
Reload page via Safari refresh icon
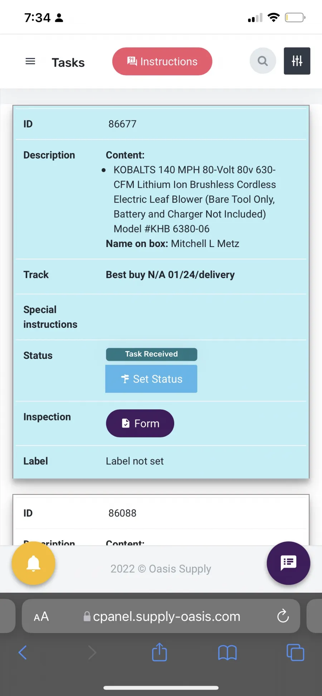(x=283, y=616)
